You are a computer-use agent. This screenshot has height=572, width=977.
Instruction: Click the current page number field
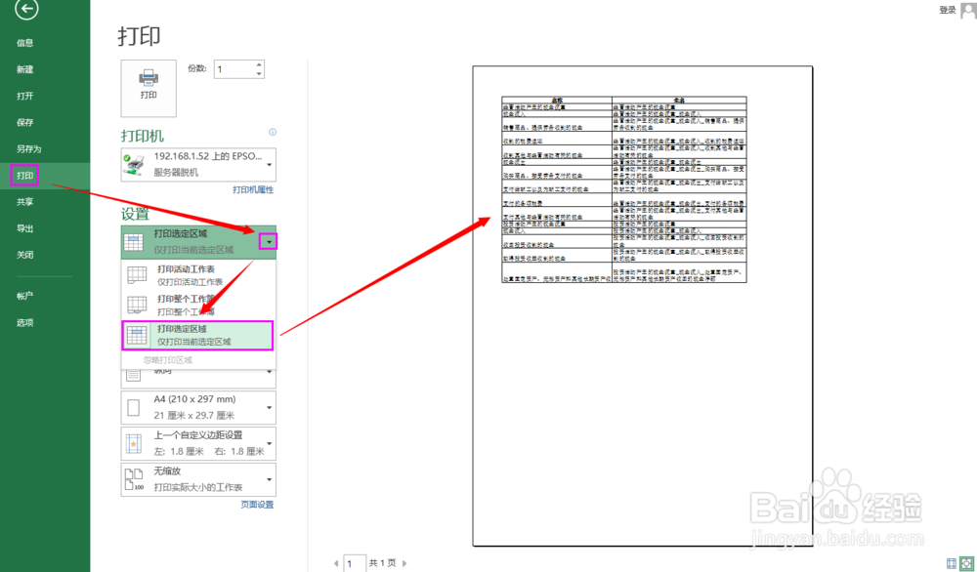point(355,563)
